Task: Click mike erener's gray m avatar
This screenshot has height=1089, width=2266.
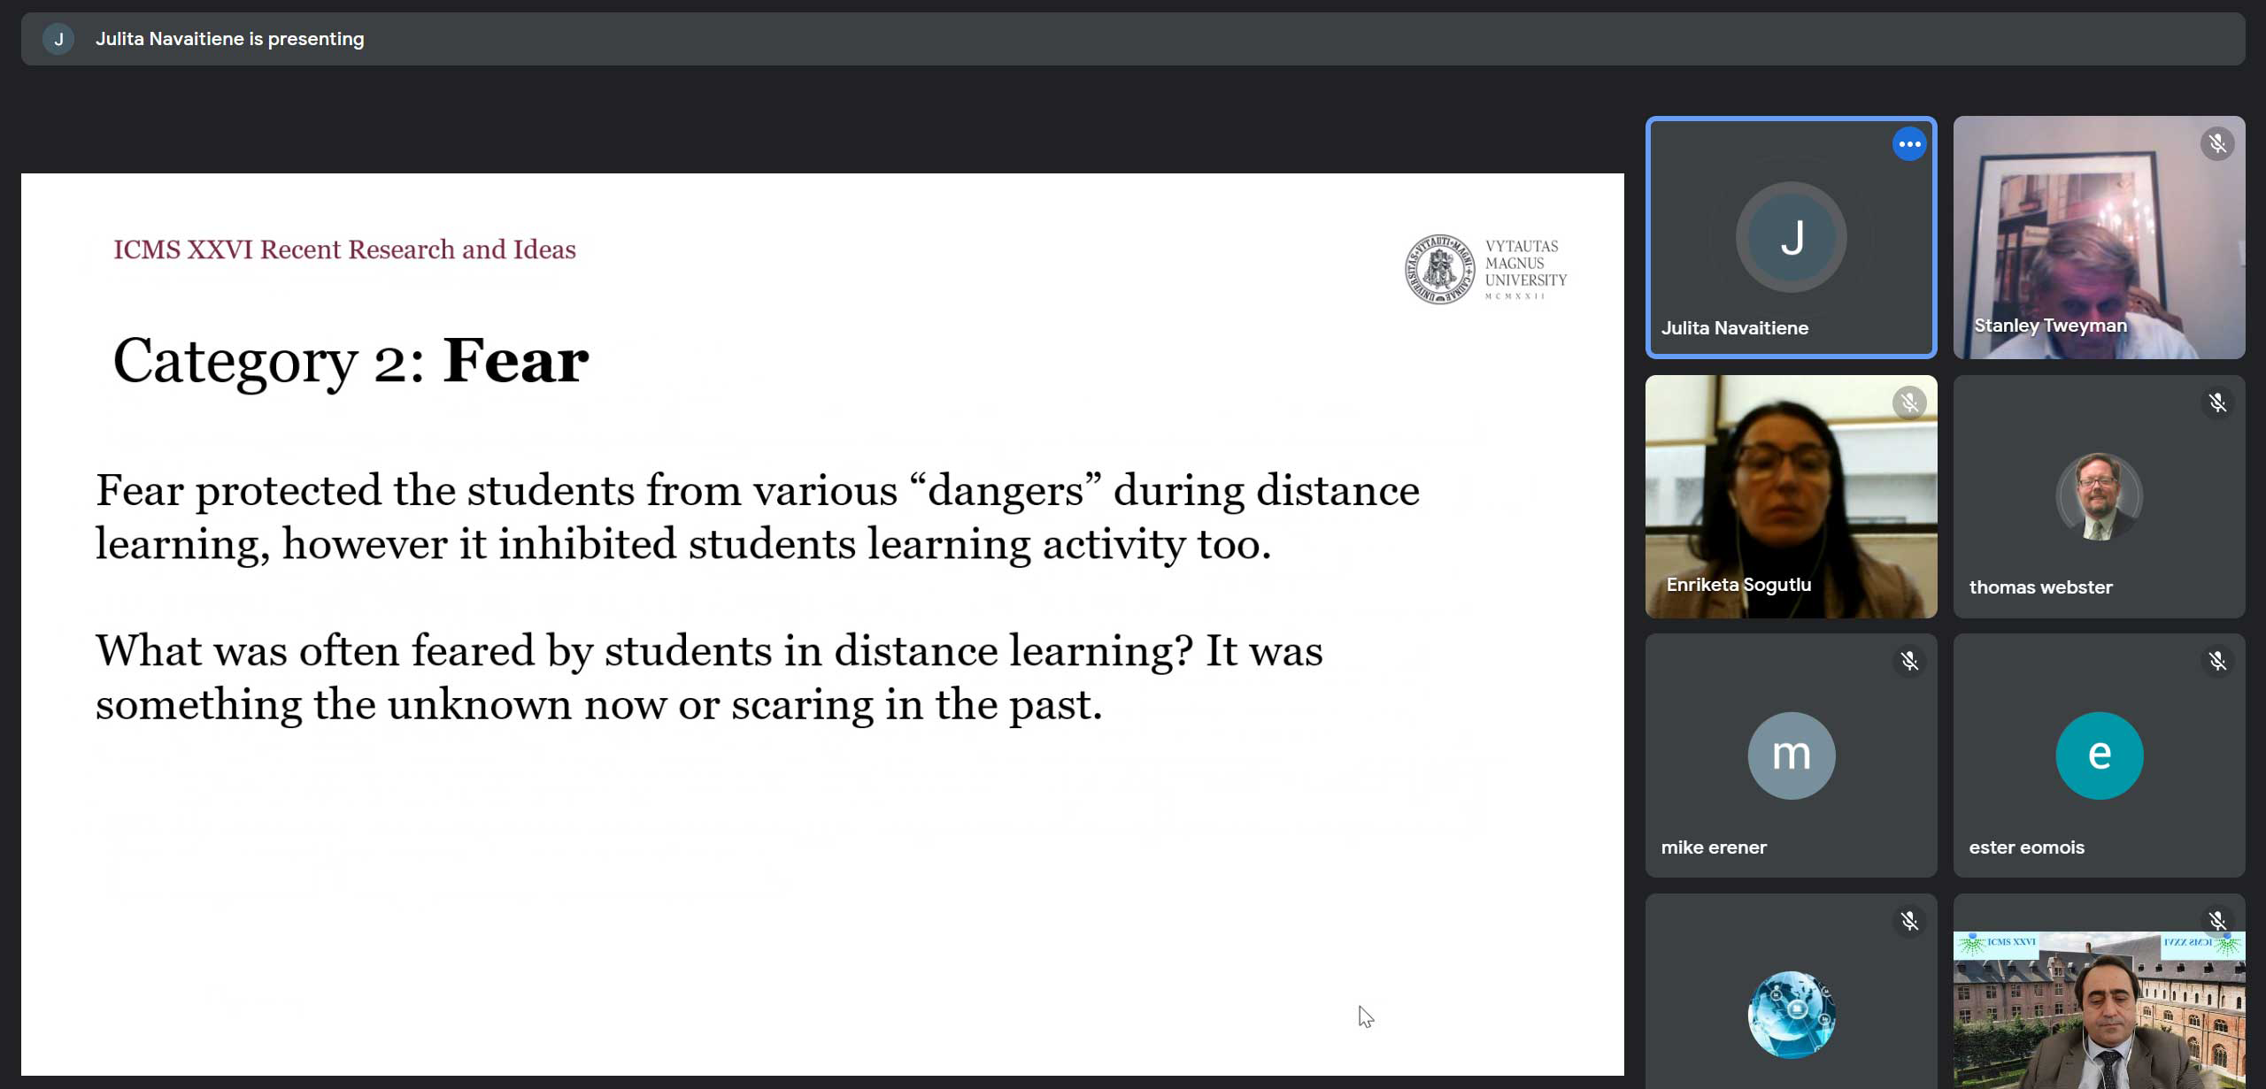Action: pos(1791,755)
